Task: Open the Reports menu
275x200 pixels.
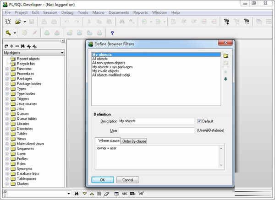Action: click(x=140, y=12)
